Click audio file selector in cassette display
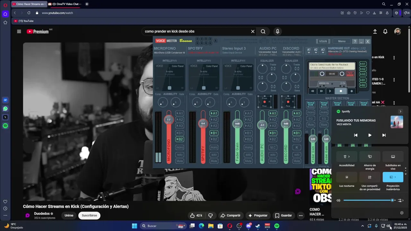The height and width of the screenshot is (231, 411). (332, 66)
